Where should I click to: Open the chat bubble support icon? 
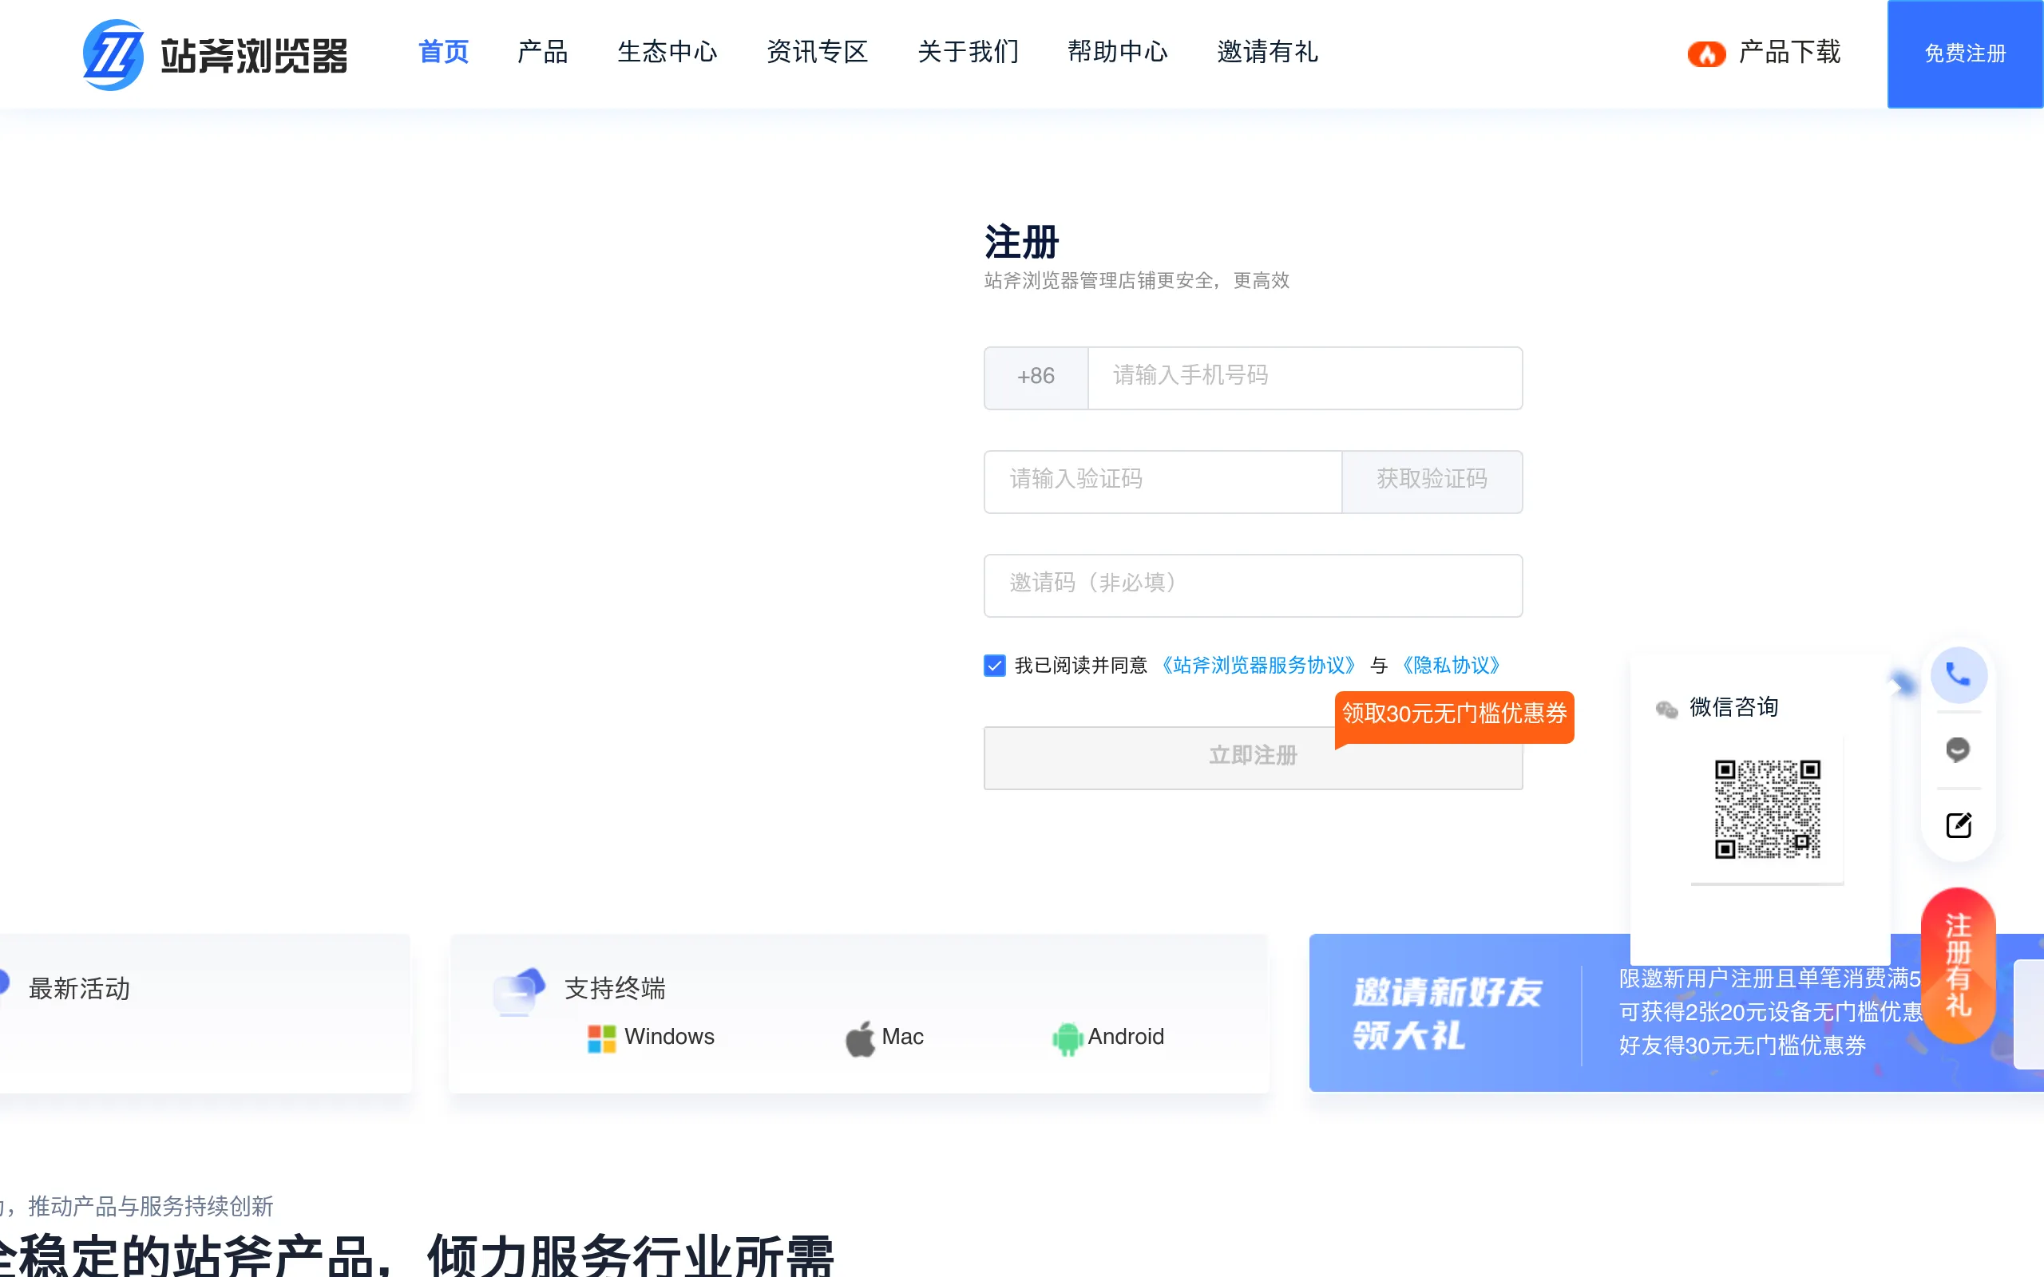(x=1958, y=749)
